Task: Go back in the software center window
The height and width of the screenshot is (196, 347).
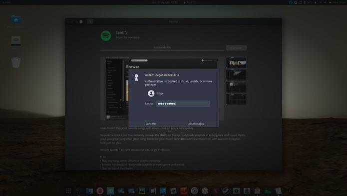Action: pos(90,21)
